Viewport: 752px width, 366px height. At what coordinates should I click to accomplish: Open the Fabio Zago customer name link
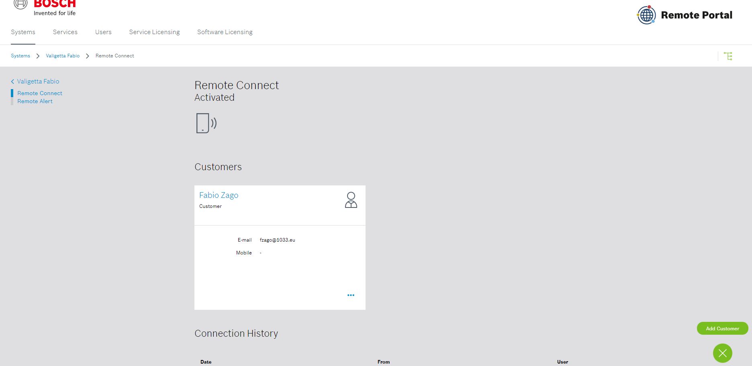(x=219, y=195)
